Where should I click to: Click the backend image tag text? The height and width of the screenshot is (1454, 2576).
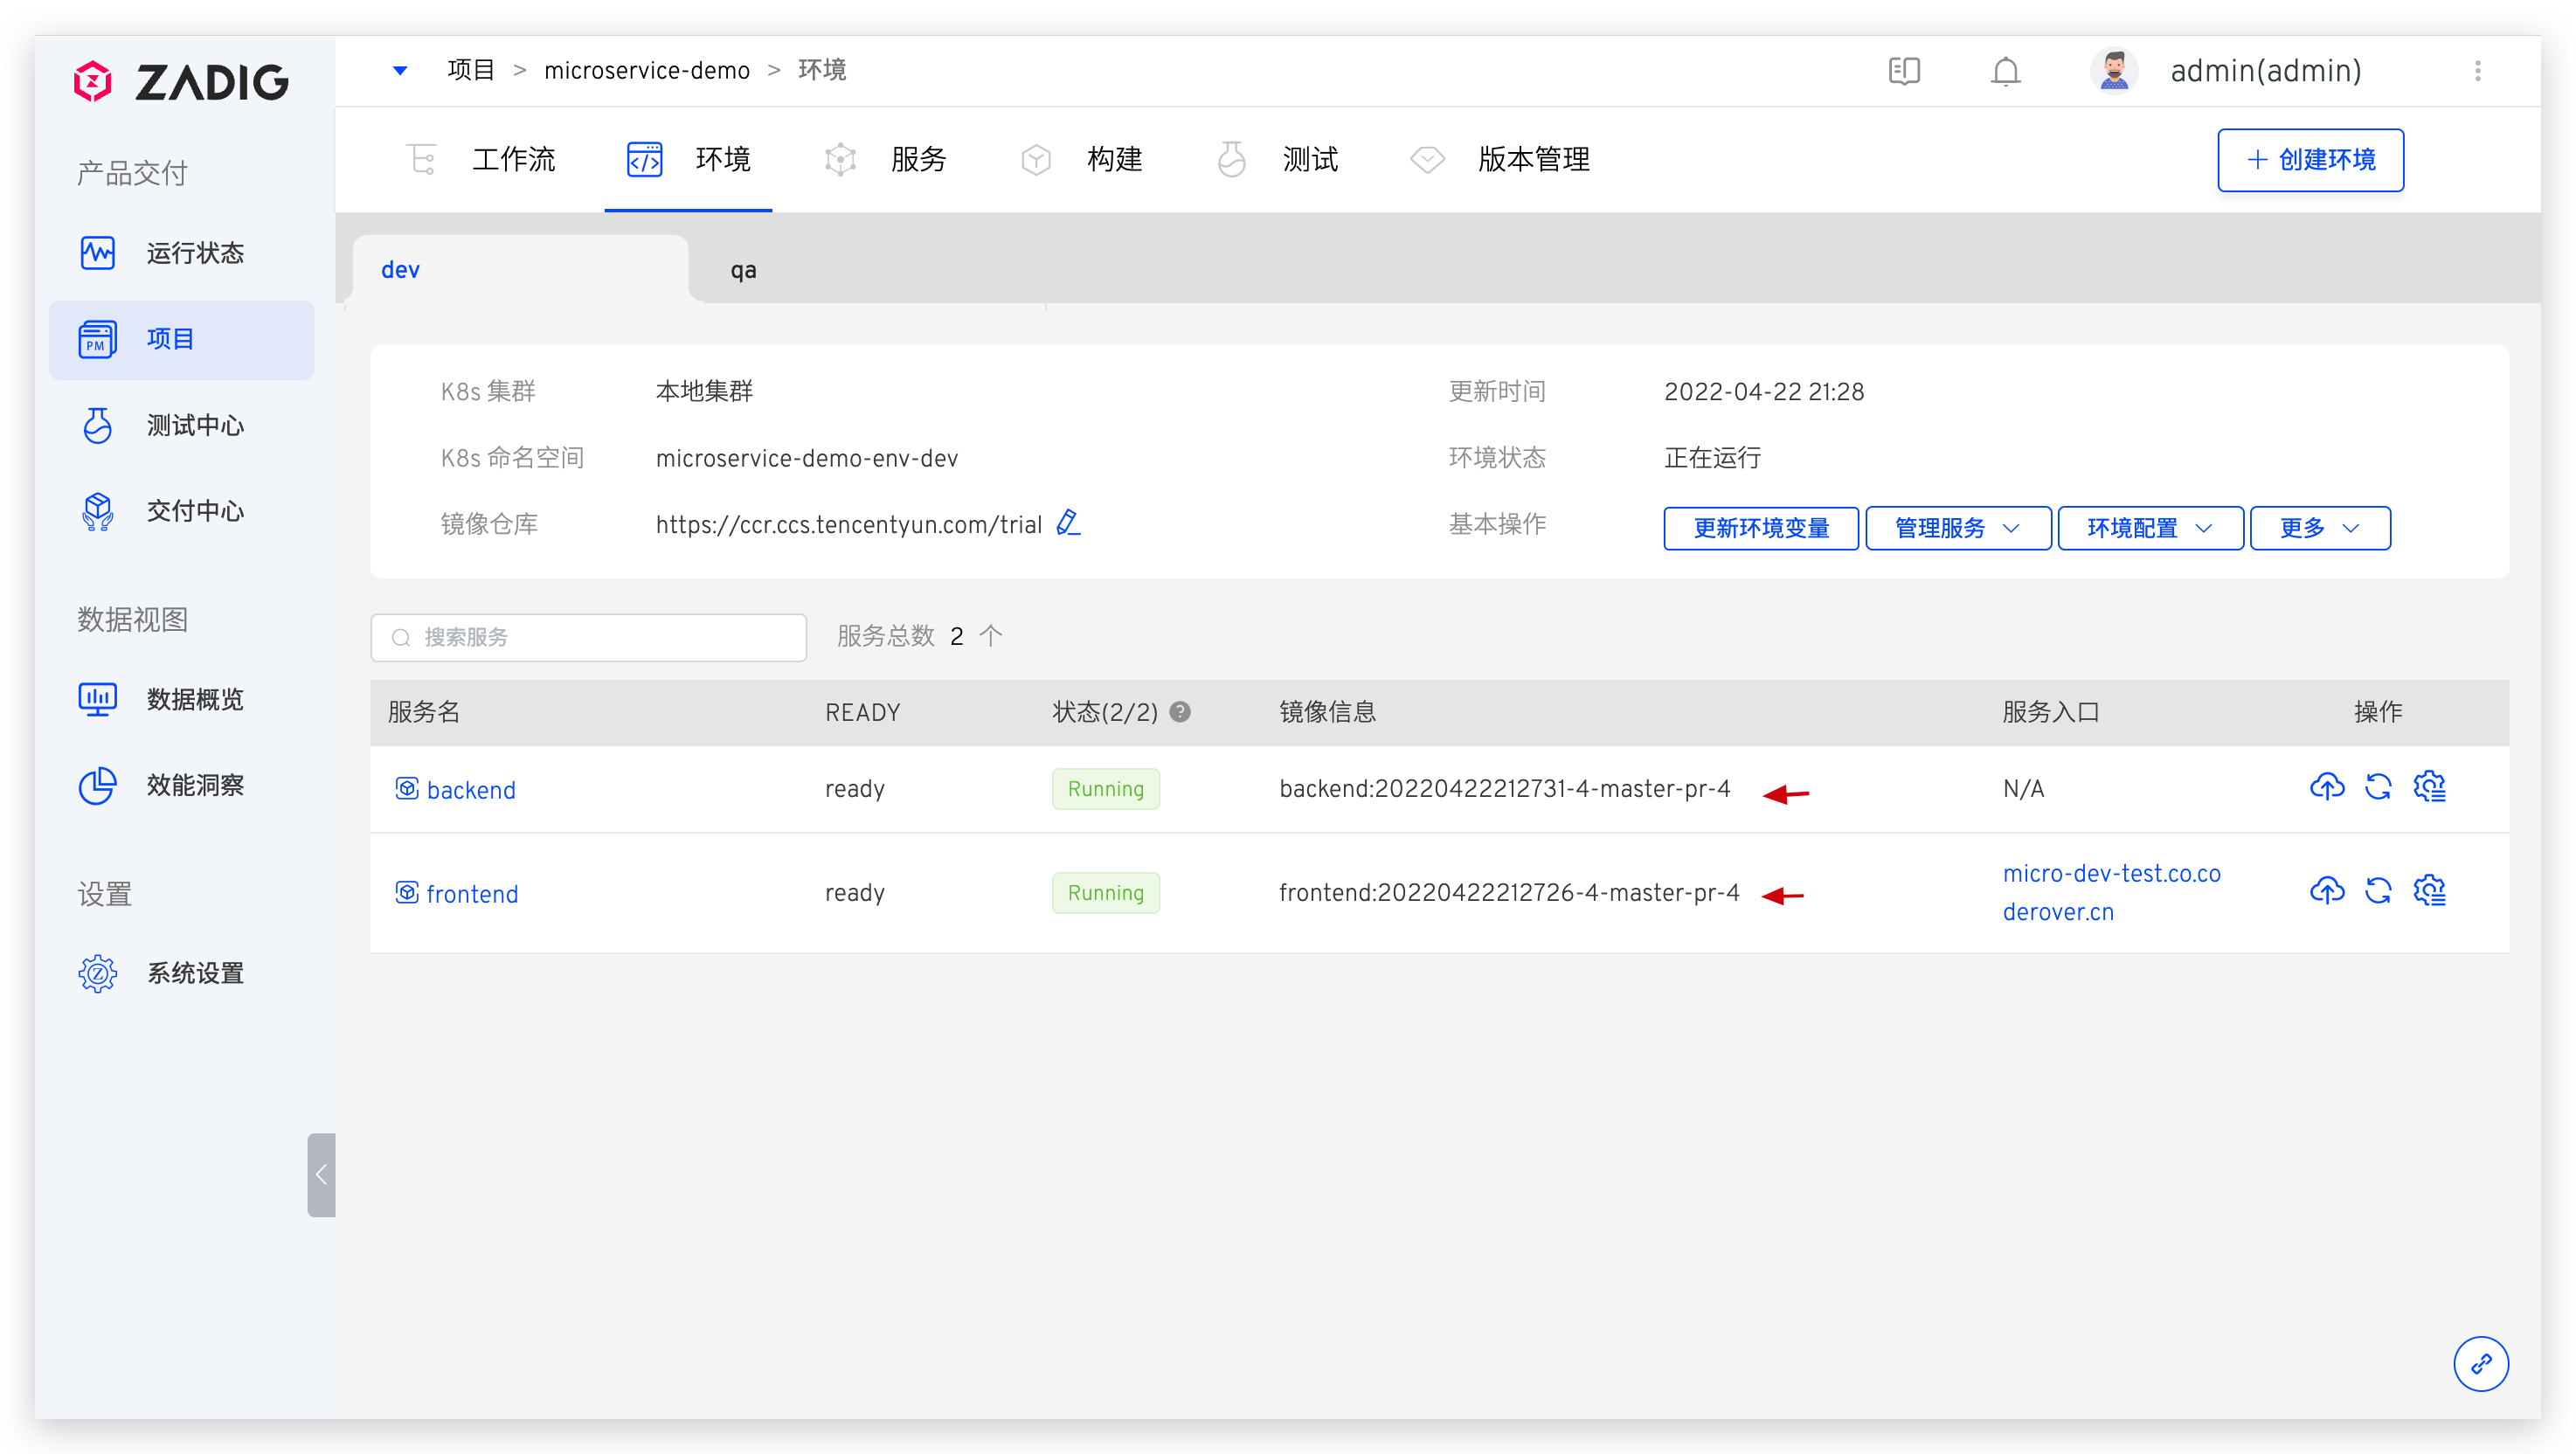1505,789
